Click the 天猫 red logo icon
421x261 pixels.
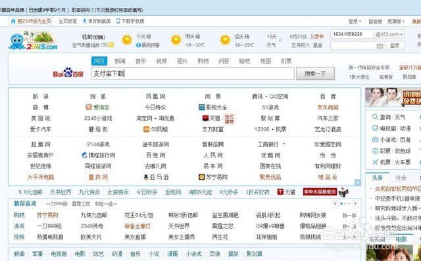click(205, 118)
